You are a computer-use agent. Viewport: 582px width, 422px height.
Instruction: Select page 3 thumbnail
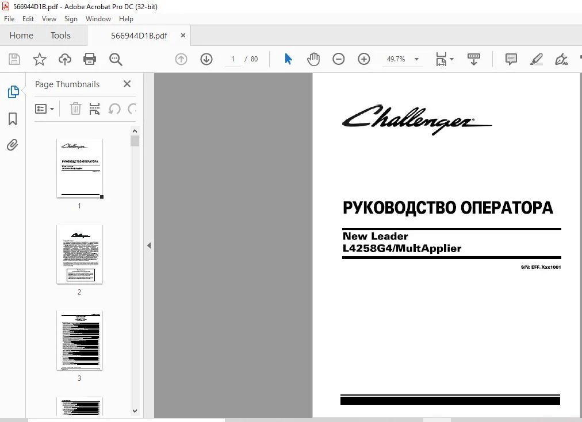pos(80,340)
